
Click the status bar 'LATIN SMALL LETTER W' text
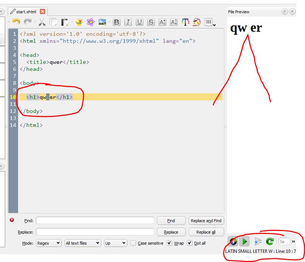(249, 251)
